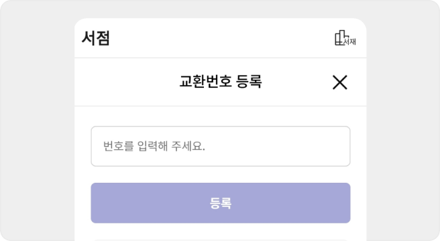Tap the 서재 label beside books icon
This screenshot has width=440, height=241.
tap(350, 42)
